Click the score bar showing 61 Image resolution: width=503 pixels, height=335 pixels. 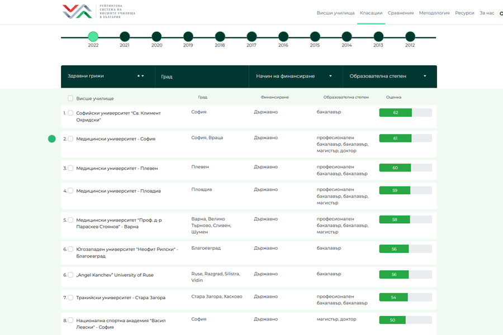pyautogui.click(x=406, y=138)
